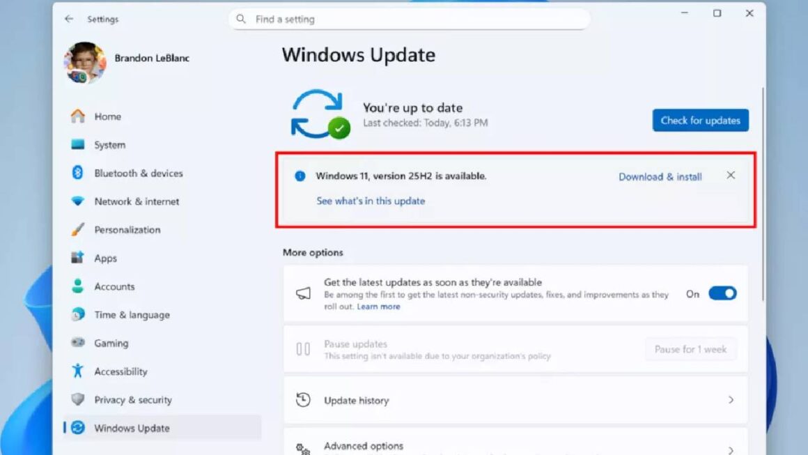
Task: Click the 'More options' label
Action: point(313,252)
